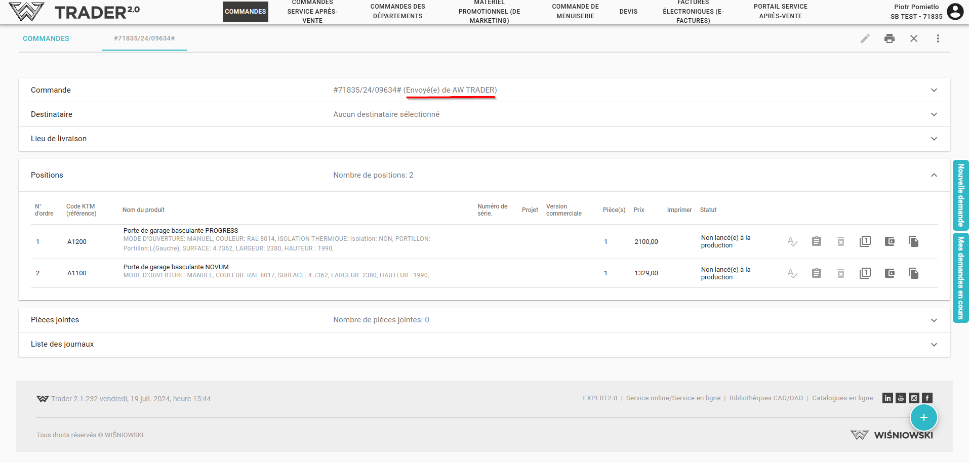Image resolution: width=969 pixels, height=463 pixels.
Task: Click the wallet icon for PROGRESS door row
Action: point(889,241)
